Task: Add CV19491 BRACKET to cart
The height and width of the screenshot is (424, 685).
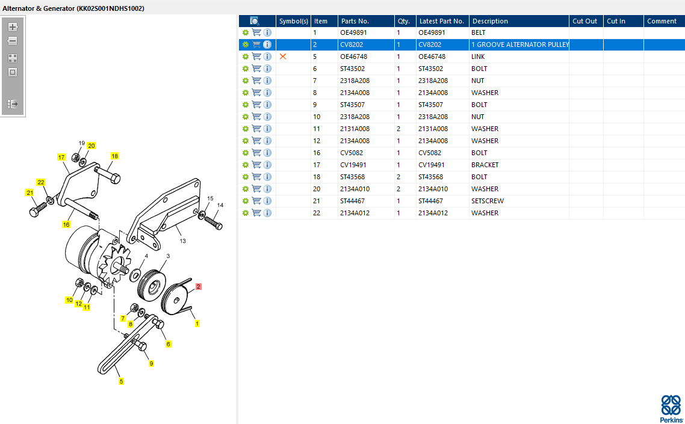Action: point(256,165)
